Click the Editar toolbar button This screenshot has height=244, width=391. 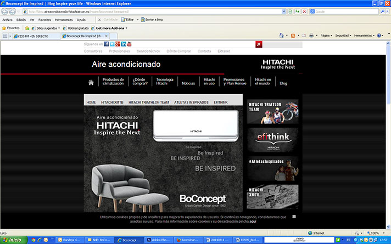(127, 20)
